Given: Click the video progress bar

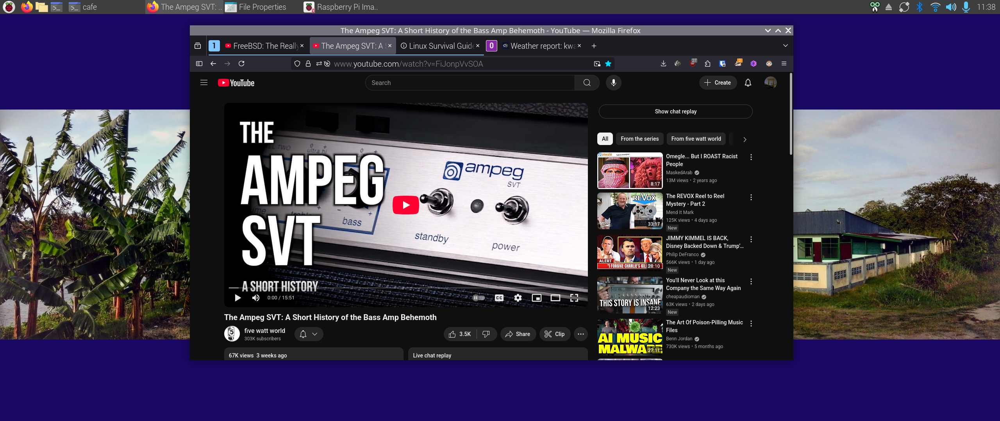Looking at the screenshot, I should point(406,288).
